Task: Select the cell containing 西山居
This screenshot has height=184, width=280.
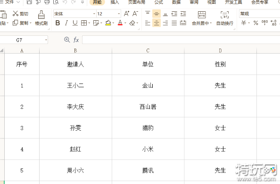Action: pos(148,107)
